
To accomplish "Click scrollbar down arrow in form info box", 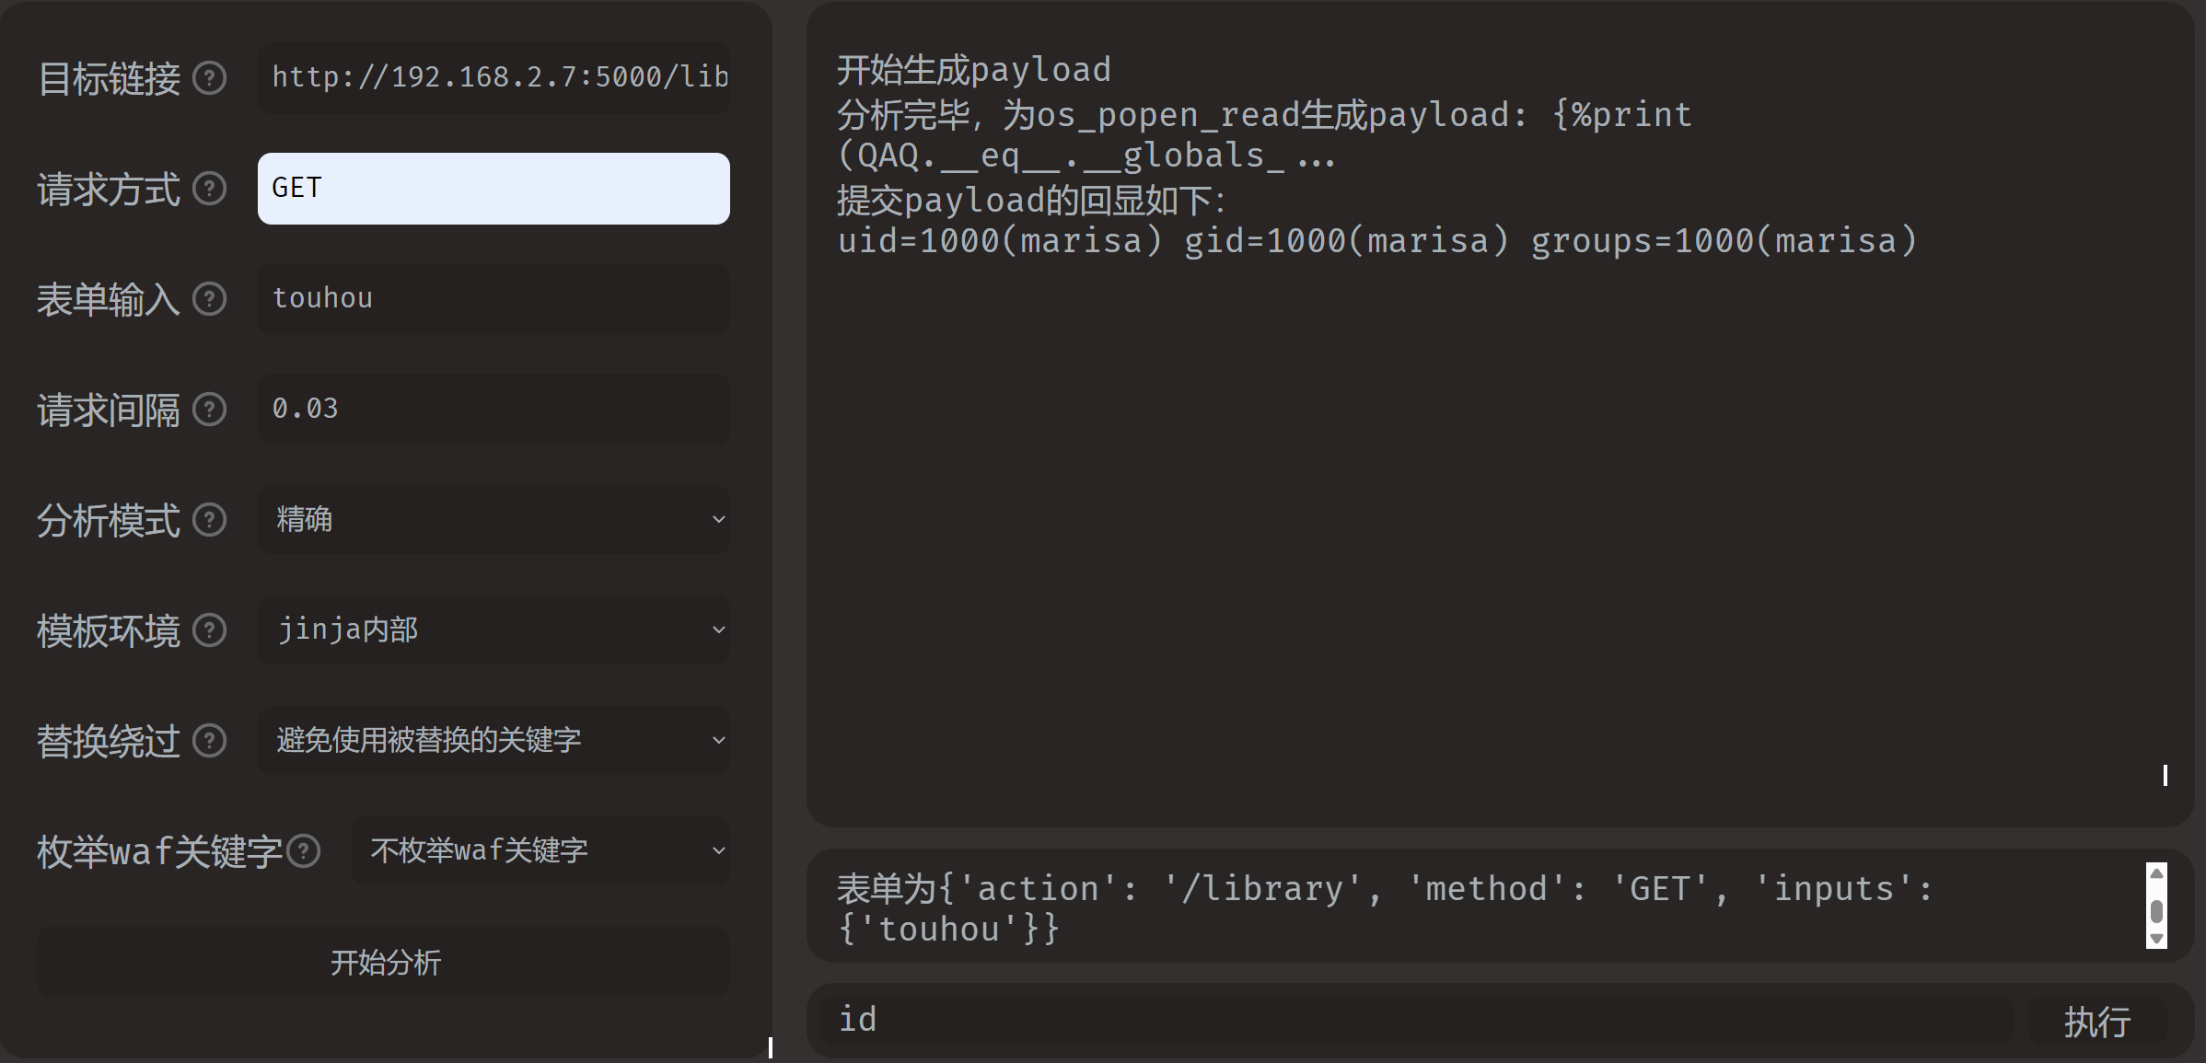I will (x=2155, y=939).
